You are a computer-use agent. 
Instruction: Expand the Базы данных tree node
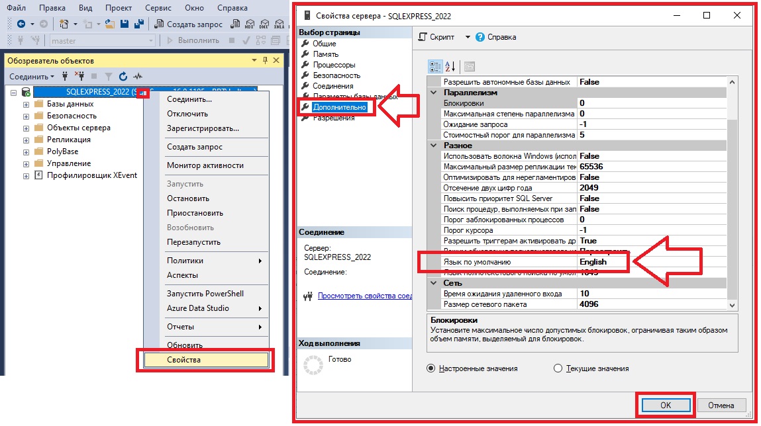pyautogui.click(x=26, y=105)
